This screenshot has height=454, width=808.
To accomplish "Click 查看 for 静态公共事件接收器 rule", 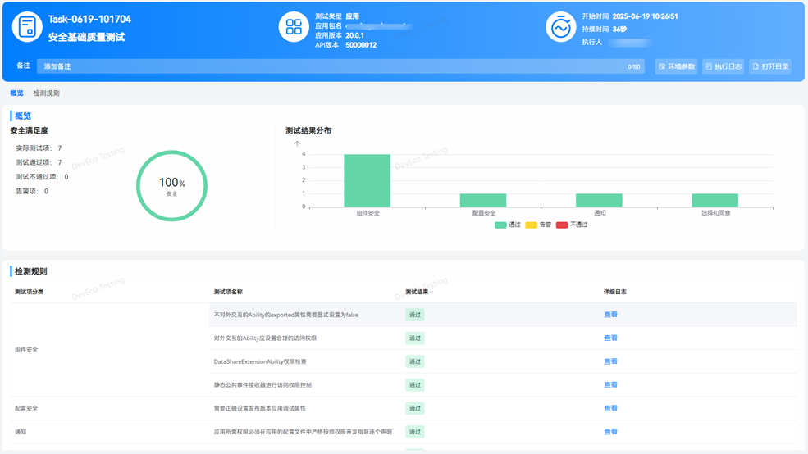I will pyautogui.click(x=610, y=384).
